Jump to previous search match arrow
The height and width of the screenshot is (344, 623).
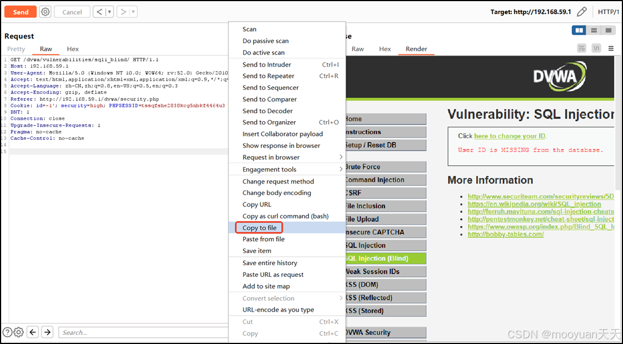pyautogui.click(x=33, y=332)
